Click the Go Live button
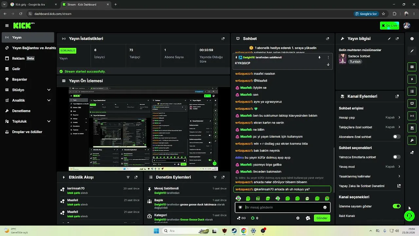The height and width of the screenshot is (236, 419). 389,26
